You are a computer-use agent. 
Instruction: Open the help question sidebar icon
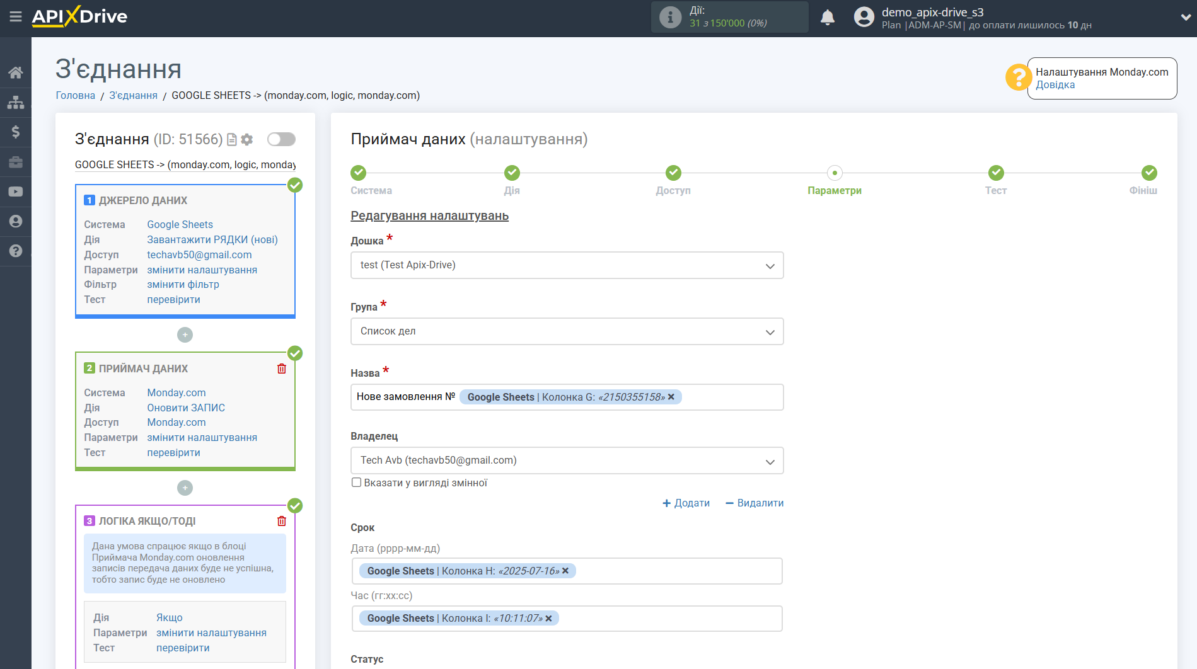click(16, 251)
